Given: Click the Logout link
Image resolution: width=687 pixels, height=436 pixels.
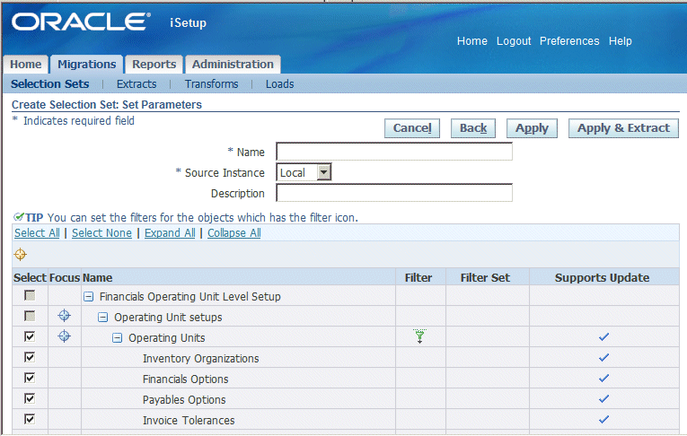Looking at the screenshot, I should (514, 41).
